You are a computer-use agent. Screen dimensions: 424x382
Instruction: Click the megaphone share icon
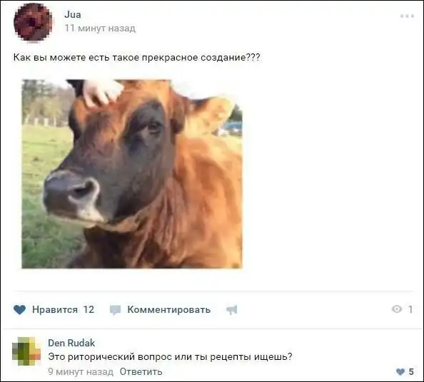click(x=232, y=310)
